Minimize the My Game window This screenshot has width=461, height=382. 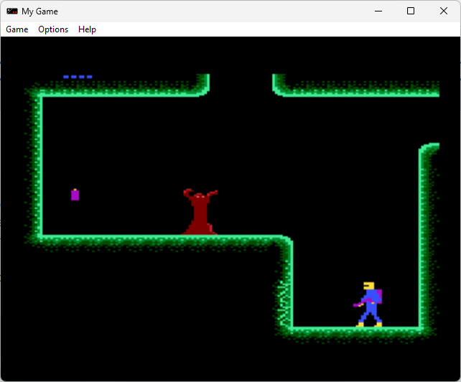pos(378,11)
